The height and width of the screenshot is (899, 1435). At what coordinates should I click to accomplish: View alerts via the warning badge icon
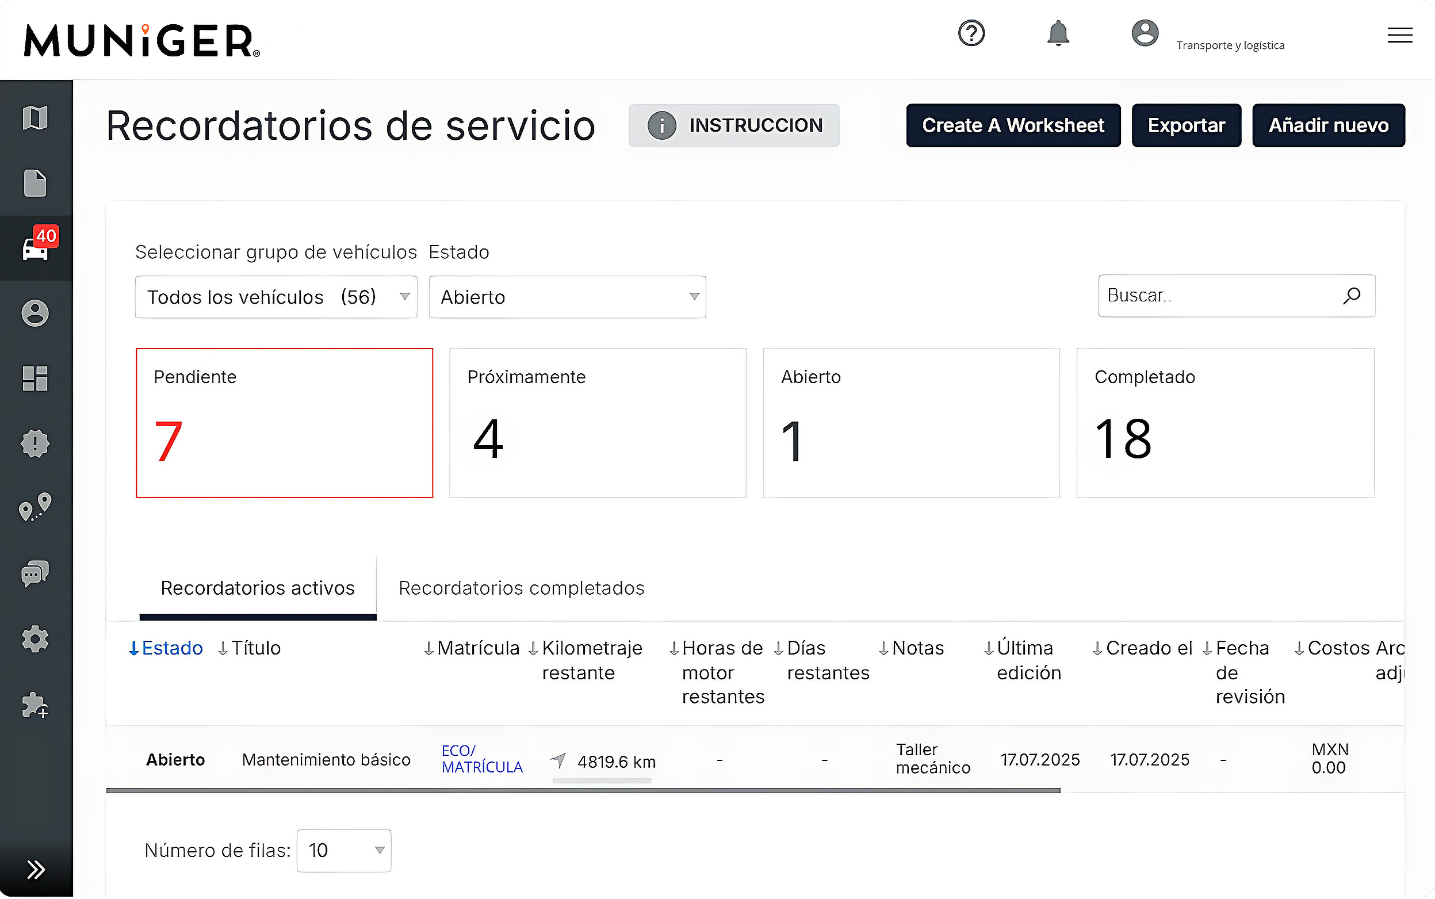(x=35, y=443)
